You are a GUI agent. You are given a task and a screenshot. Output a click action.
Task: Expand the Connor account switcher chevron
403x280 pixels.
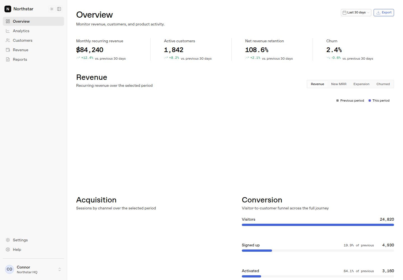pyautogui.click(x=60, y=269)
